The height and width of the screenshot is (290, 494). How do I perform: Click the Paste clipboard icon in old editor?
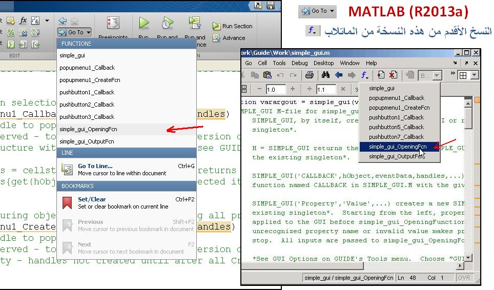[267, 75]
